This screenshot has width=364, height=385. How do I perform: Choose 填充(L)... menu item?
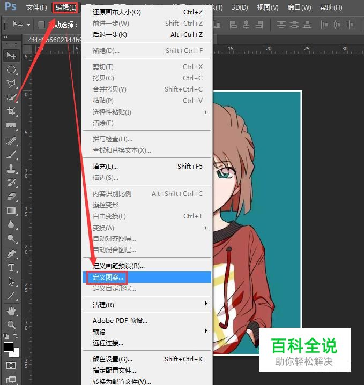tap(147, 167)
